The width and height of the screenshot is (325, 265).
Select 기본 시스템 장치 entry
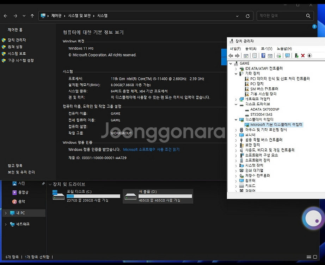(263, 94)
